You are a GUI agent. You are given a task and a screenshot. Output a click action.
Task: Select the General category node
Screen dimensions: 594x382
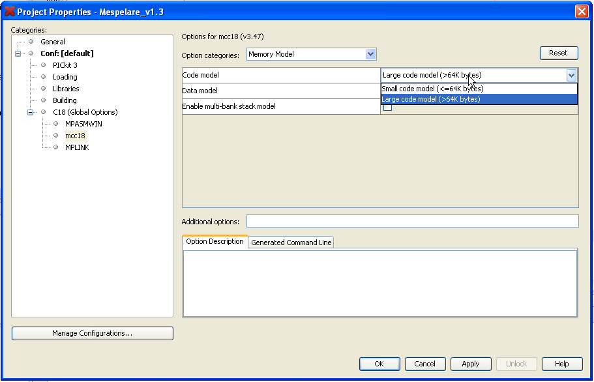[x=52, y=42]
